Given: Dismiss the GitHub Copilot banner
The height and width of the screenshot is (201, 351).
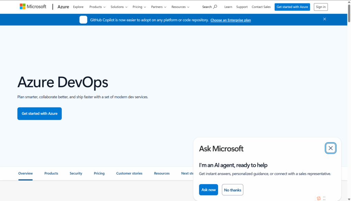Looking at the screenshot, I should [324, 19].
